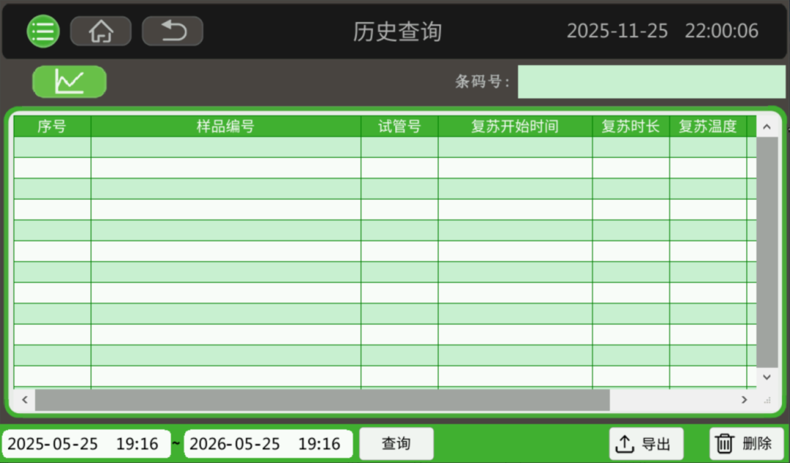
Task: Select the 序号 column header
Action: click(52, 127)
